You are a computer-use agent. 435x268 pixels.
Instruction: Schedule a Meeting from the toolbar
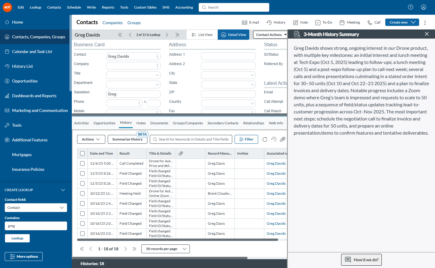click(350, 22)
